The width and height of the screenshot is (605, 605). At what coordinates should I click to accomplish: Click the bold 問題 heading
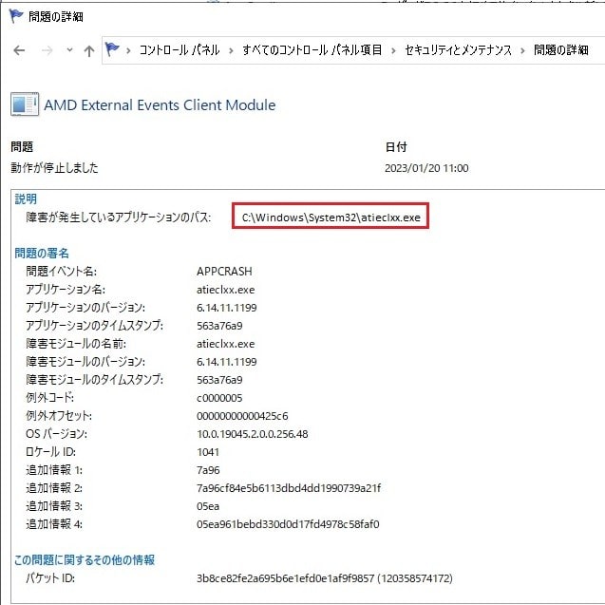point(22,146)
